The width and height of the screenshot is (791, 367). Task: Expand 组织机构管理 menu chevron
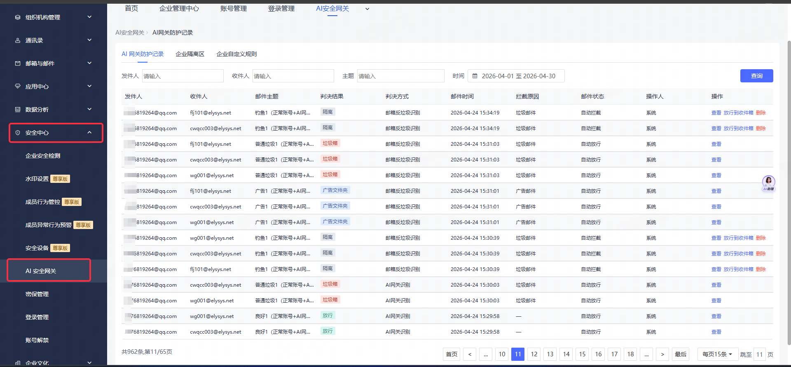[89, 17]
